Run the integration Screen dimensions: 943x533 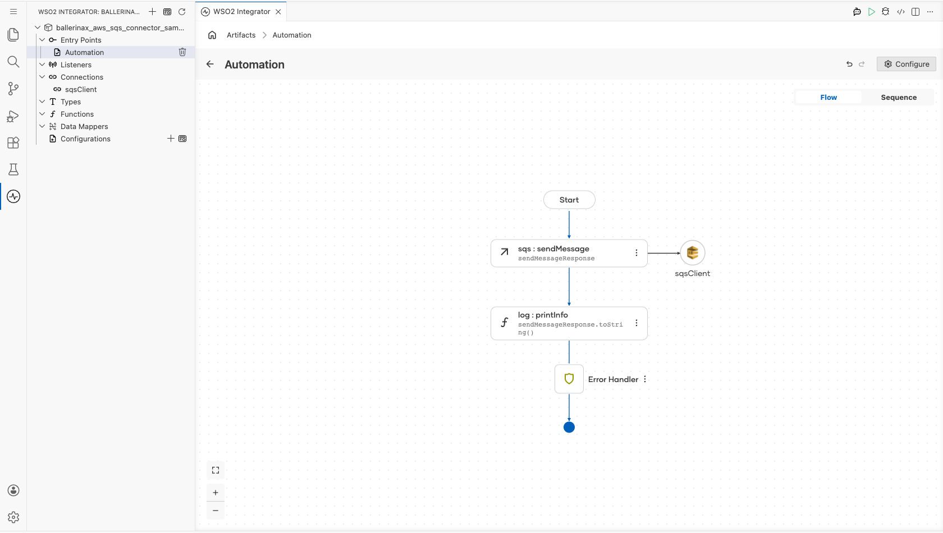871,12
